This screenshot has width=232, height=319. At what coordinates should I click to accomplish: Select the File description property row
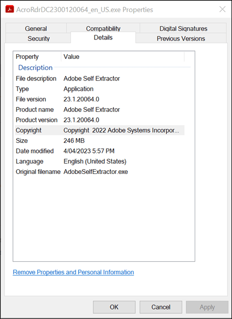(100, 78)
